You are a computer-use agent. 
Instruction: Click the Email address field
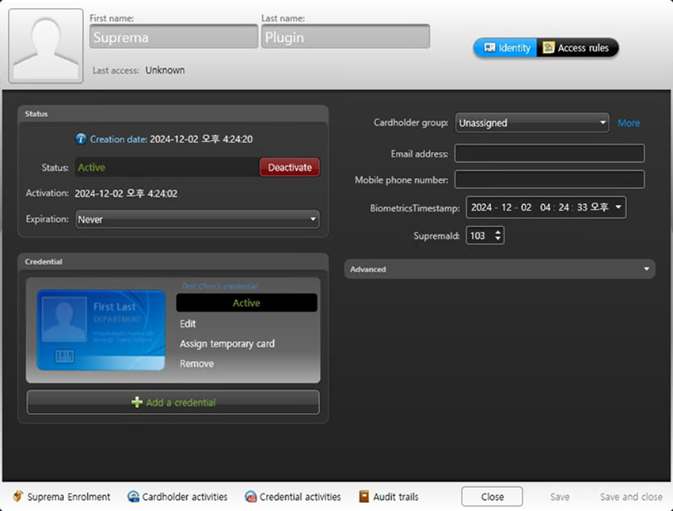pos(549,153)
